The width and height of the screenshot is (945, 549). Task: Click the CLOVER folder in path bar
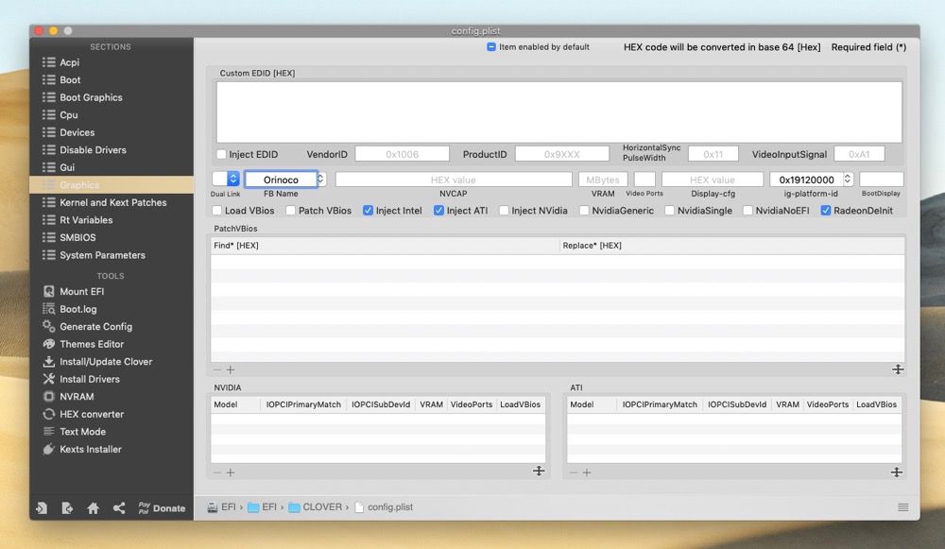[x=316, y=506]
